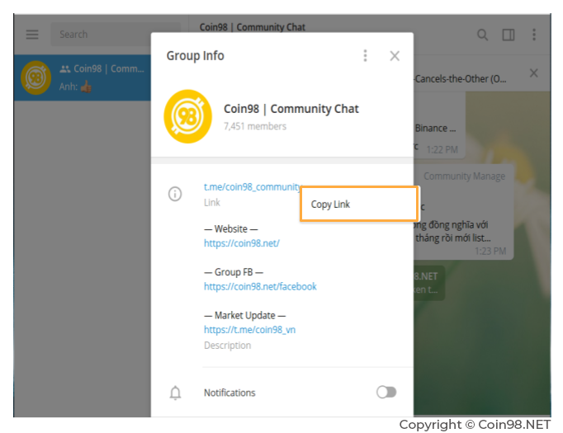Click the Coin98 group avatar in Group Info
This screenshot has width=563, height=433.
coord(187,116)
